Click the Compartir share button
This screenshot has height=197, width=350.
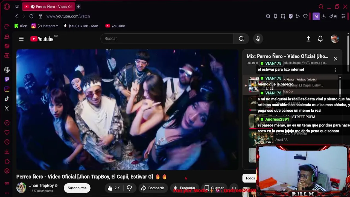[x=153, y=188]
